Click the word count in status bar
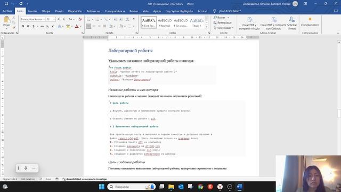This screenshot has width=341, height=192. (28, 179)
